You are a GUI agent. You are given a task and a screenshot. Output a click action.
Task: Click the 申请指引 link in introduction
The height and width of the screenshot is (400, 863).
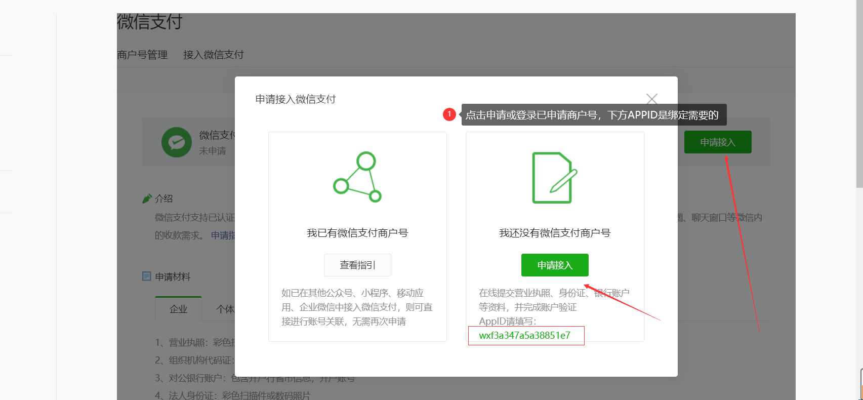pyautogui.click(x=223, y=235)
